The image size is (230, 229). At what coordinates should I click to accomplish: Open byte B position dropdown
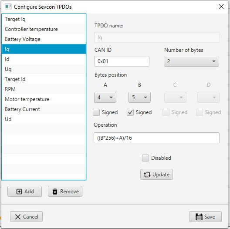click(x=139, y=98)
